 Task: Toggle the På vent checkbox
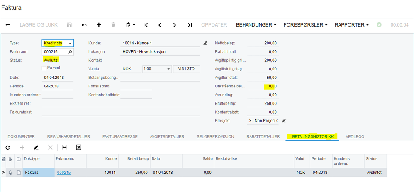(x=44, y=68)
